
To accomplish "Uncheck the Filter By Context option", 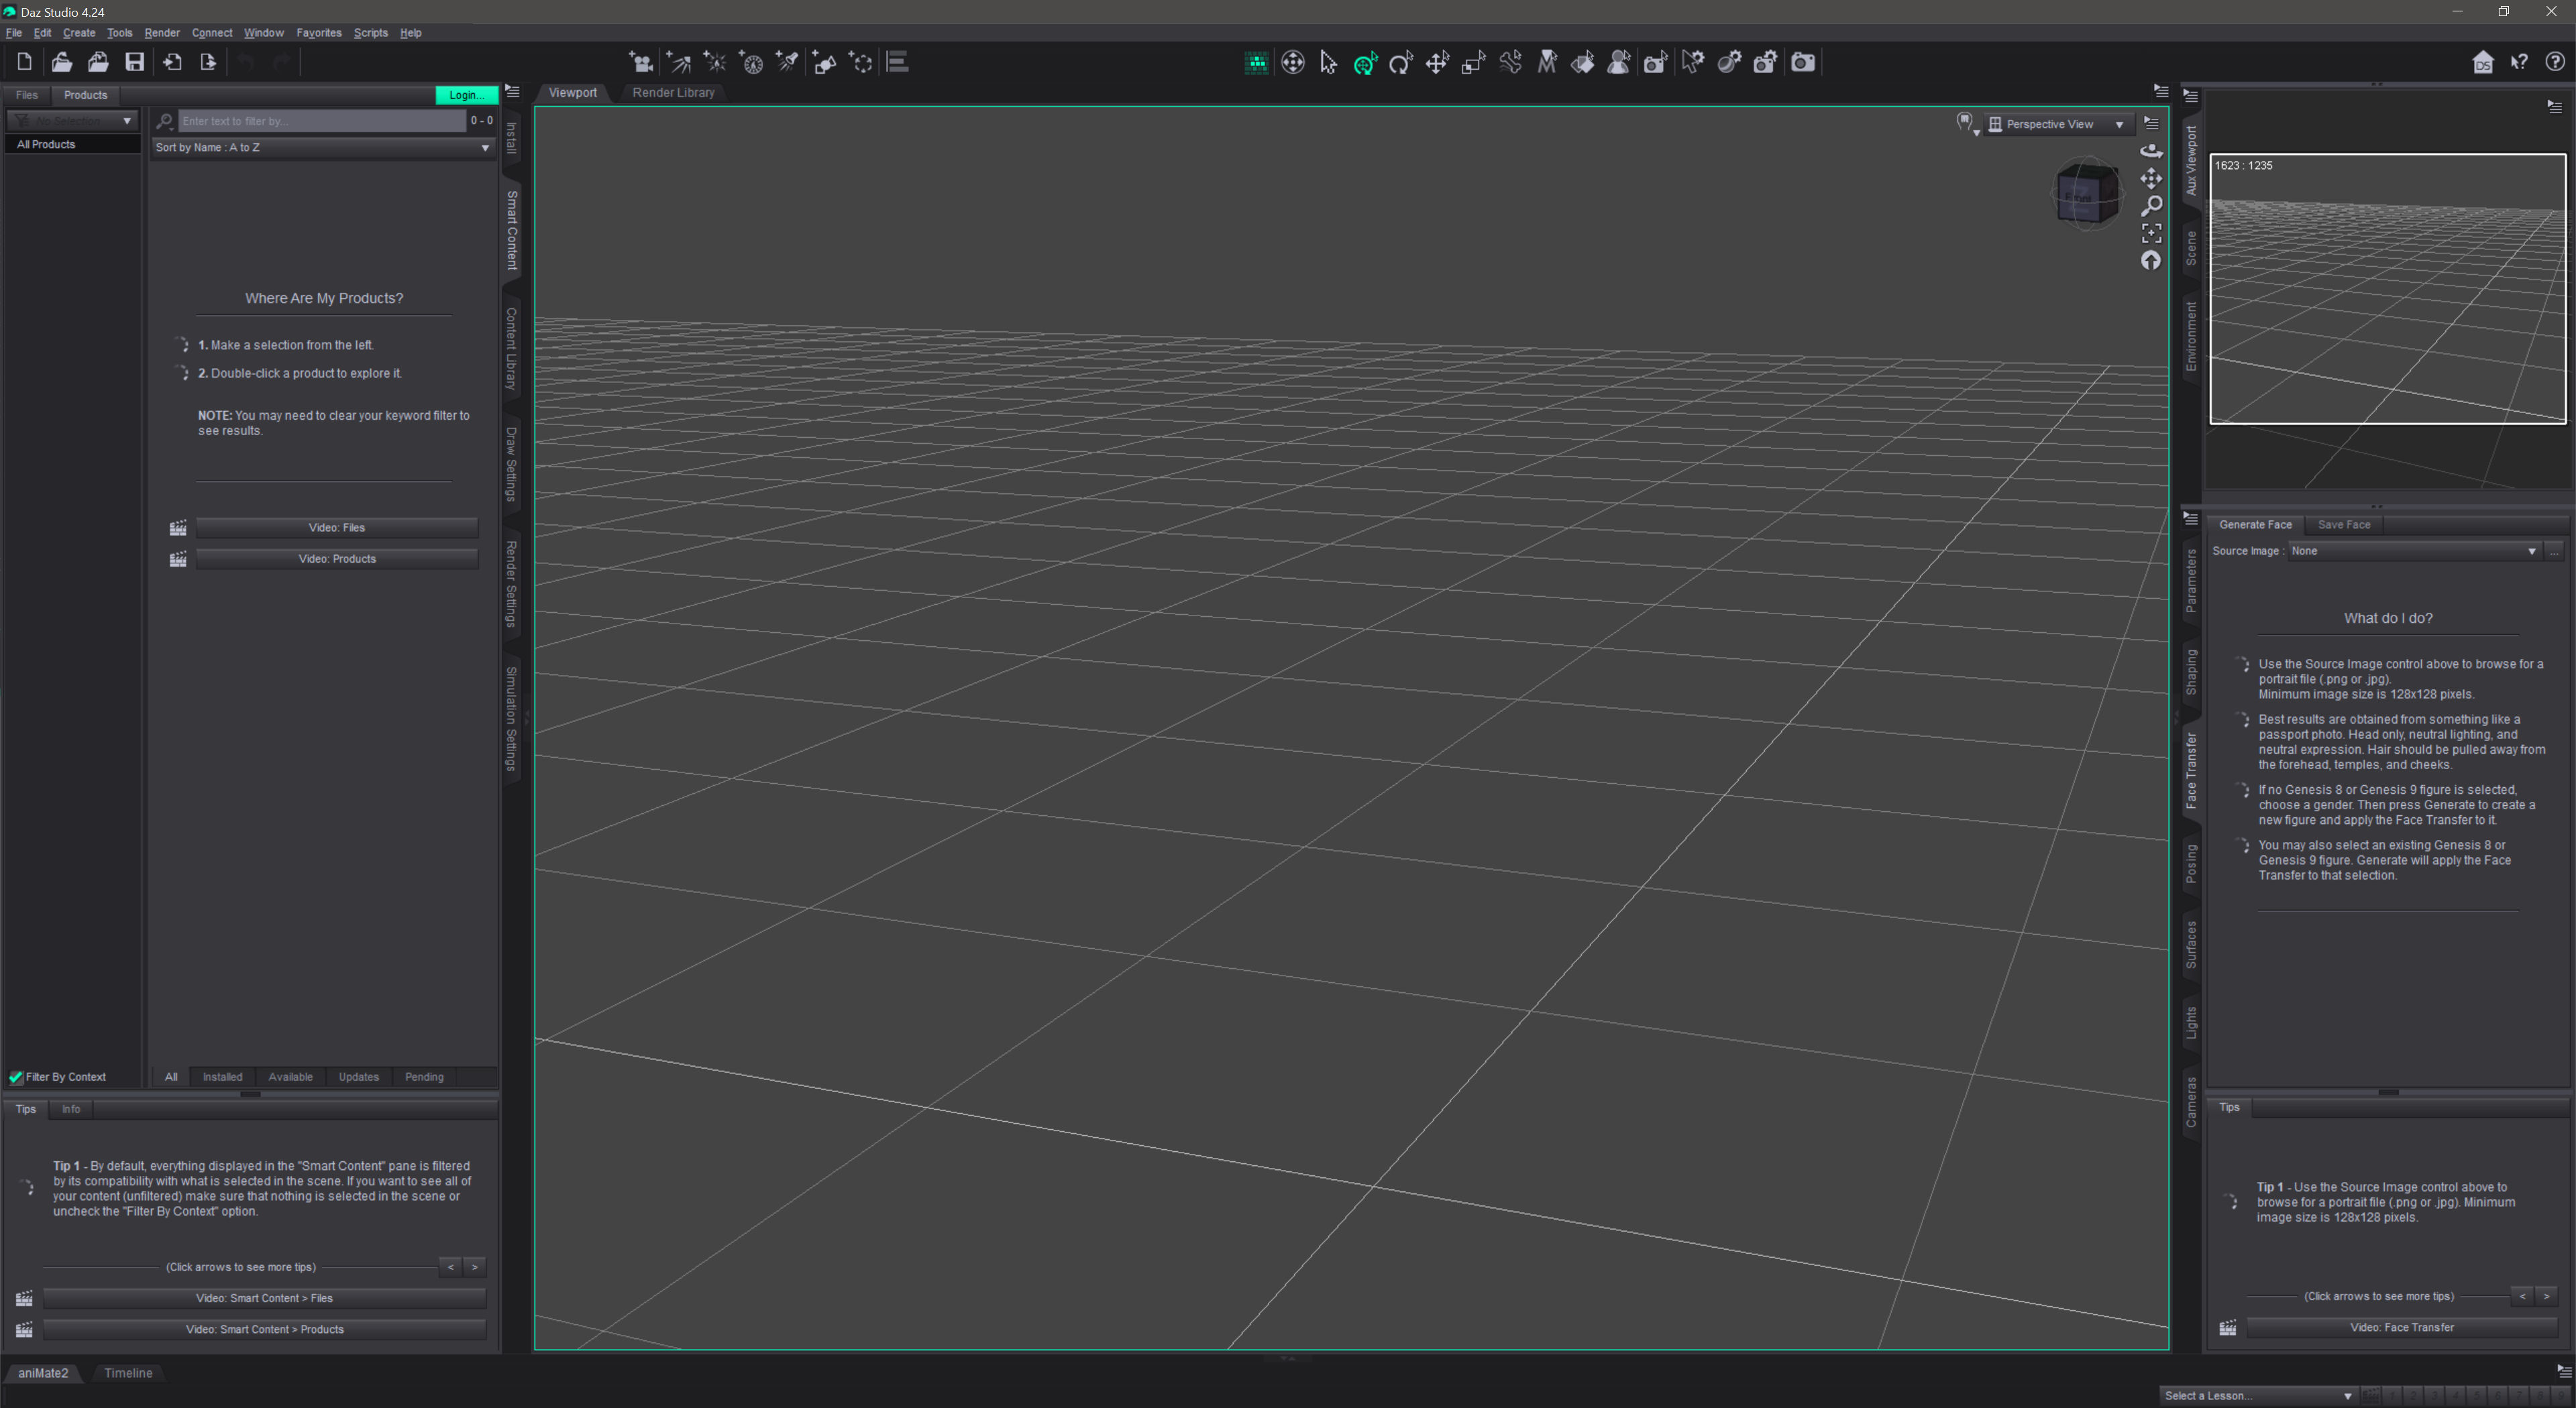I will coord(15,1077).
